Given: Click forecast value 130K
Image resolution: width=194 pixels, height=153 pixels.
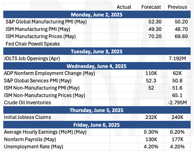Looking at the screenshot, I should 151,139.
